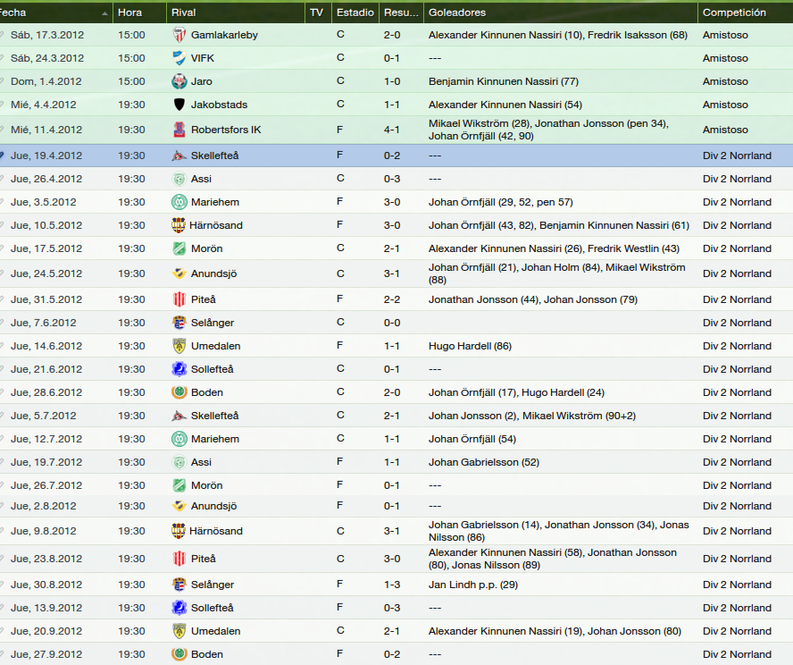Click 15:00 time in Gamlakarleby row

point(131,35)
